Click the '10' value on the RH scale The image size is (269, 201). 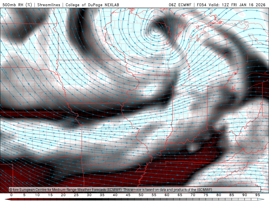click(37, 195)
